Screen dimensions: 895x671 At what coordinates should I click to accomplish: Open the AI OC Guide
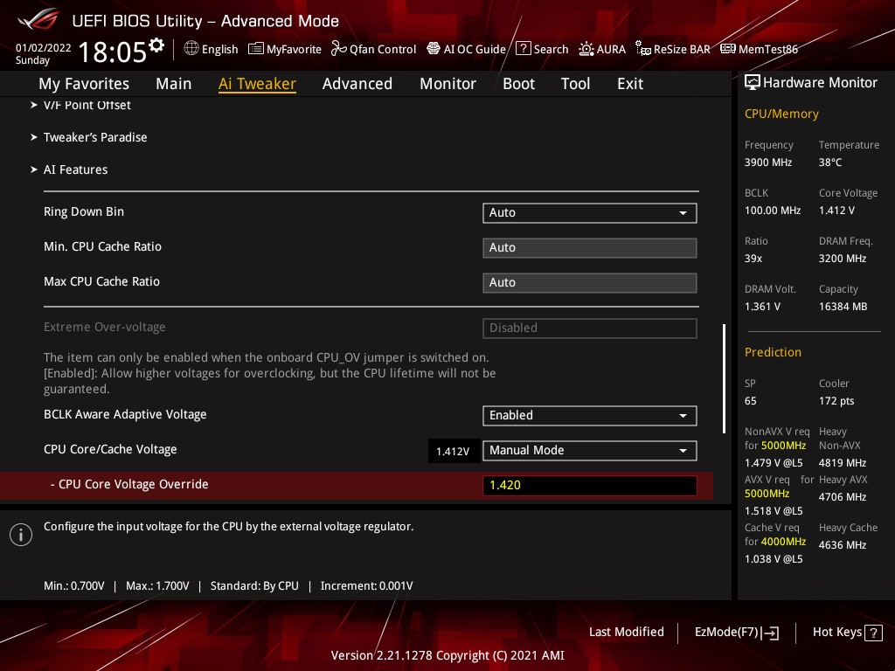pos(466,49)
